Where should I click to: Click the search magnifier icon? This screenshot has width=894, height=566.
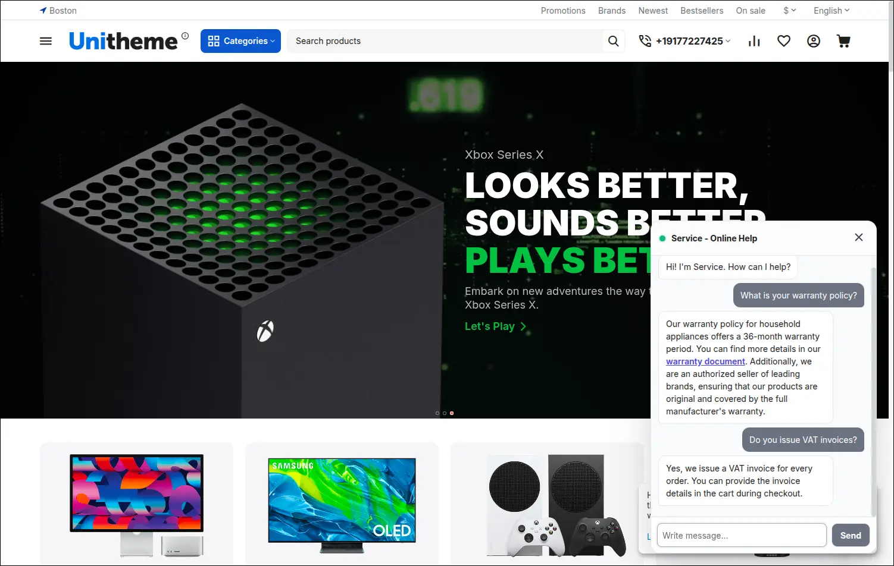[614, 41]
